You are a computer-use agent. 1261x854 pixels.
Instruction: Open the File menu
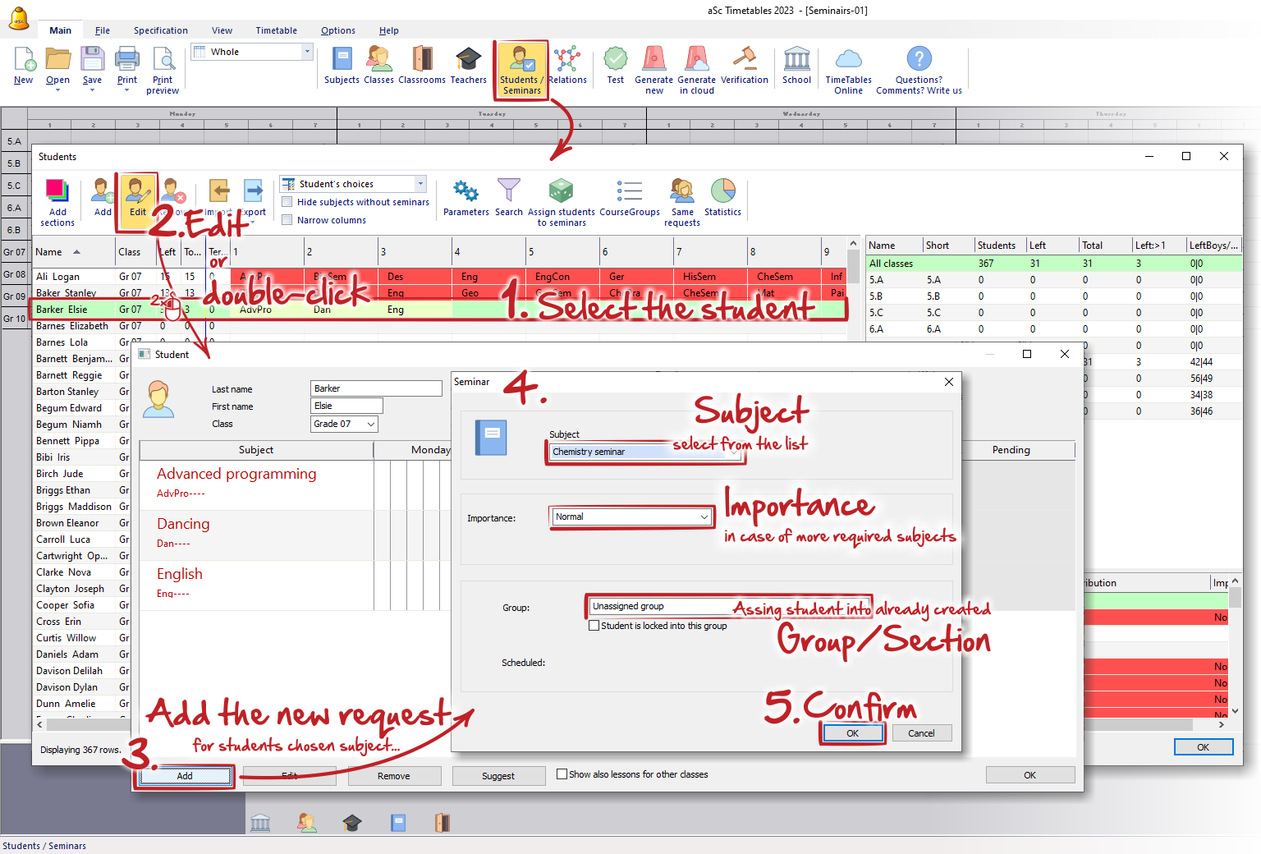[103, 30]
